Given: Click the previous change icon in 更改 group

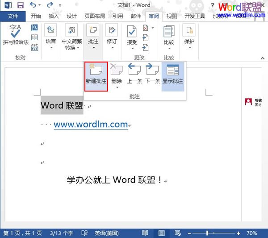Looking at the screenshot, I should (x=146, y=38).
